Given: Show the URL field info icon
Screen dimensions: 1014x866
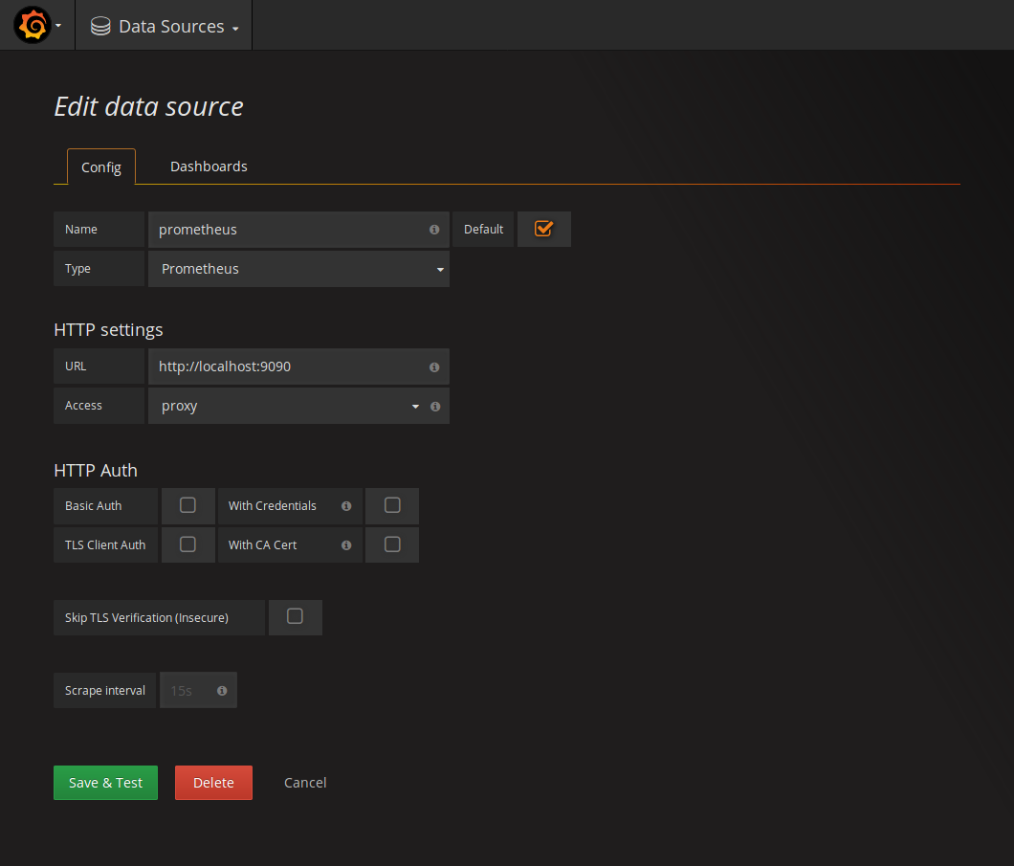Looking at the screenshot, I should (x=434, y=366).
